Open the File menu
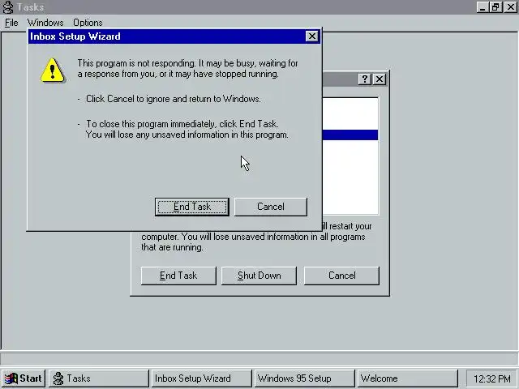This screenshot has height=389, width=519. (11, 23)
